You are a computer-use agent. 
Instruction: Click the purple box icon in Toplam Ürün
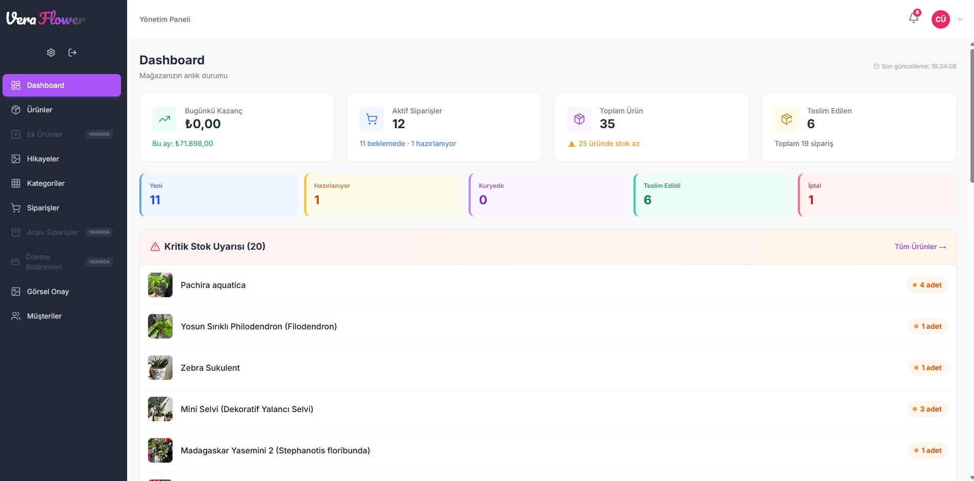click(x=579, y=119)
